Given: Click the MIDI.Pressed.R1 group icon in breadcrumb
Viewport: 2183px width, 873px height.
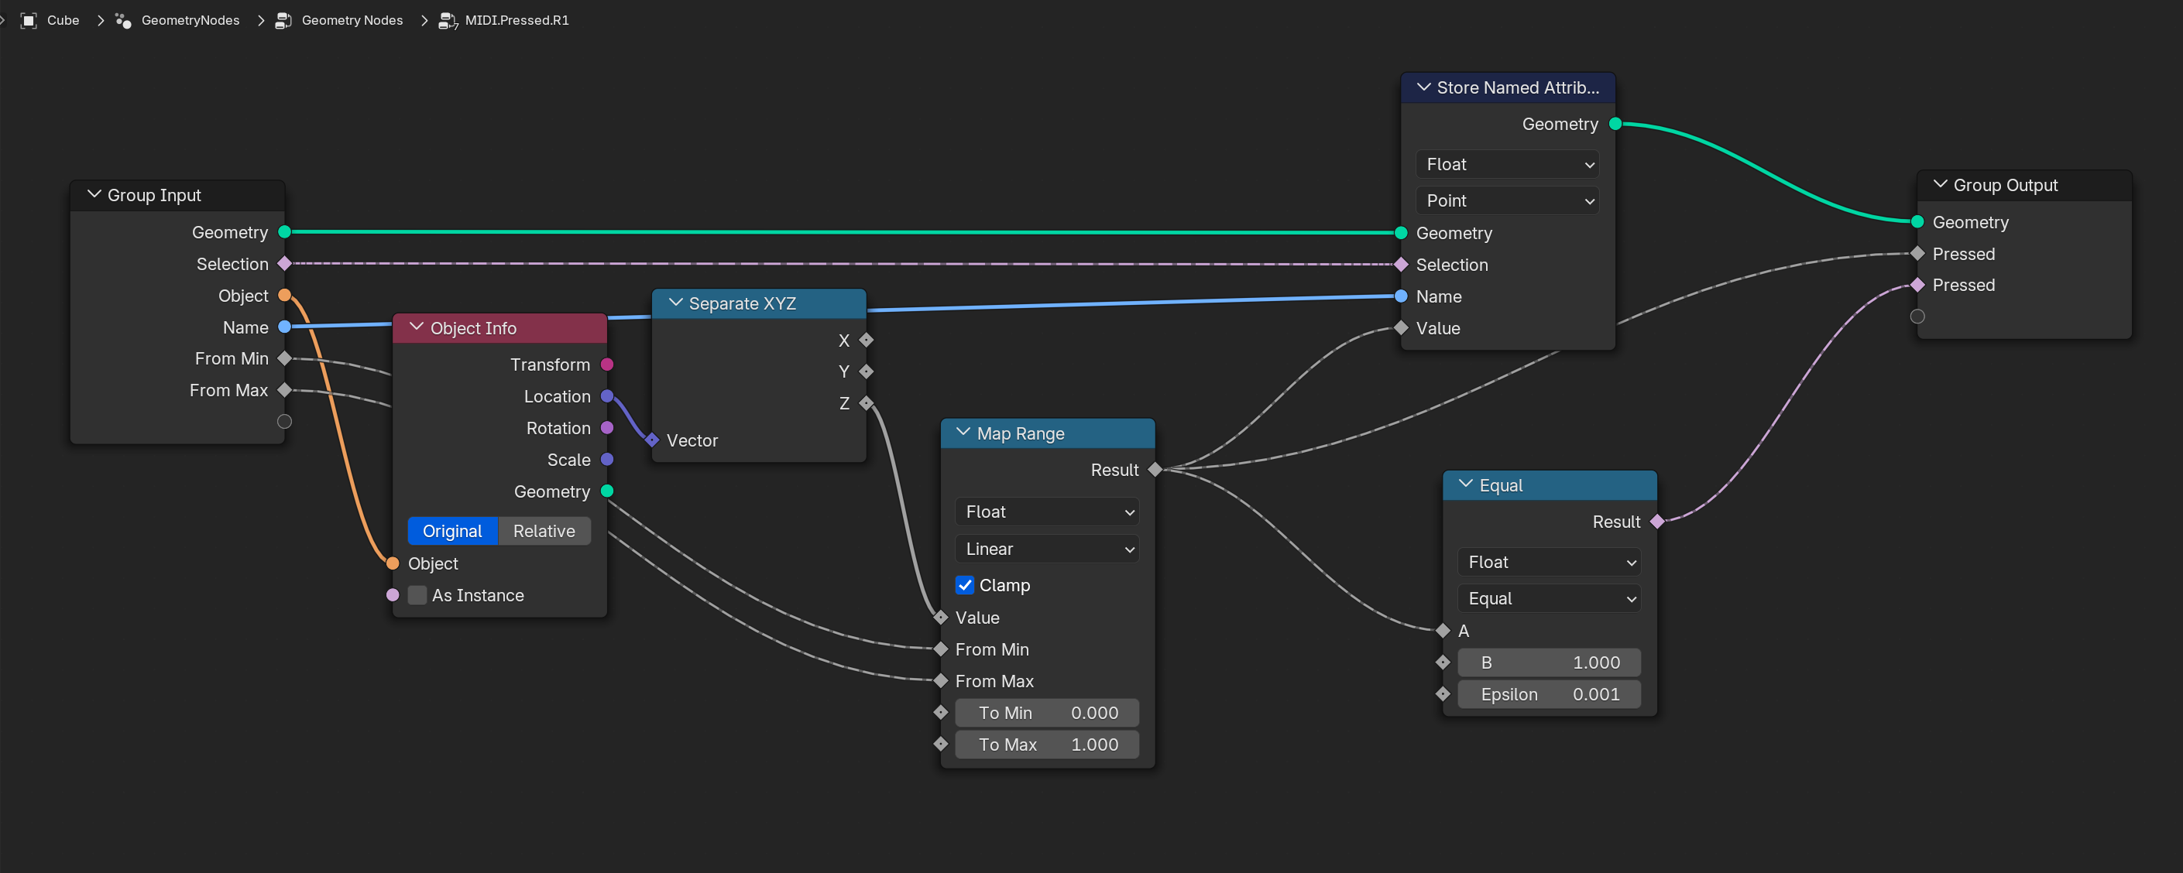Looking at the screenshot, I should 448,20.
